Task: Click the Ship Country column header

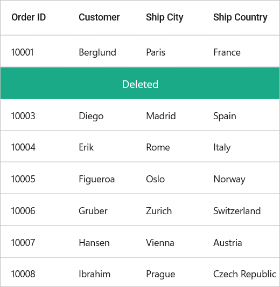Action: (x=240, y=18)
